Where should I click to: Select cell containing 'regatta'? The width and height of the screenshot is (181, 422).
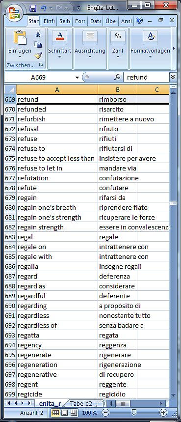[57, 336]
